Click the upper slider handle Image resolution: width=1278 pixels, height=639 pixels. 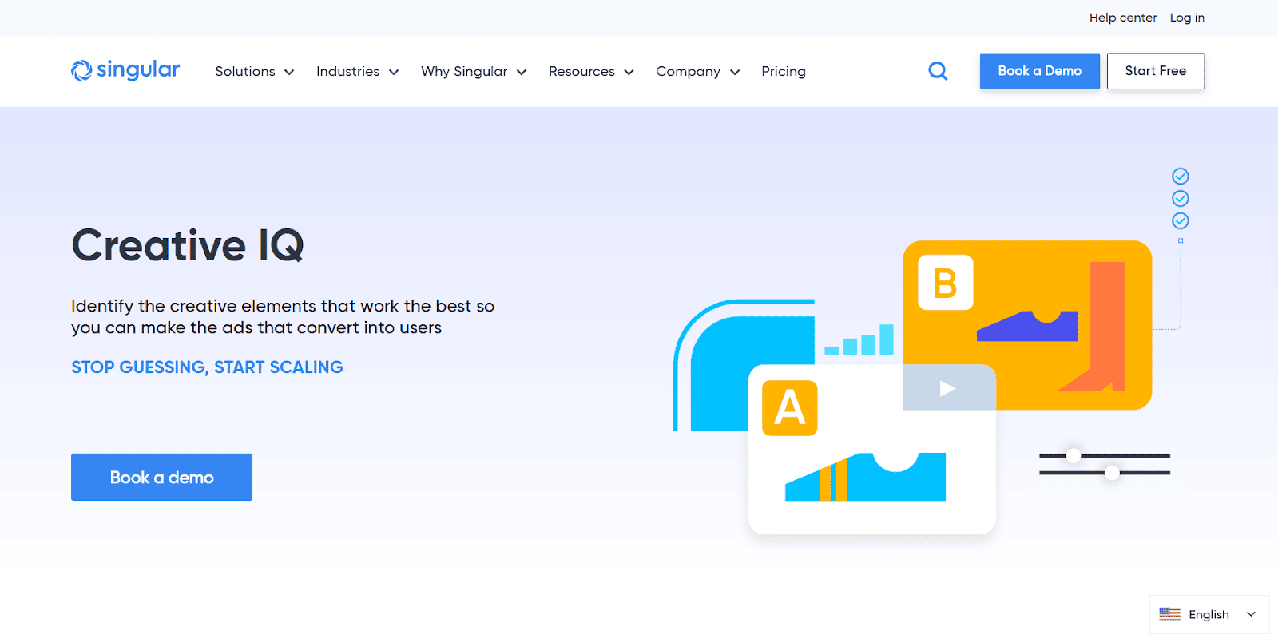pyautogui.click(x=1074, y=455)
